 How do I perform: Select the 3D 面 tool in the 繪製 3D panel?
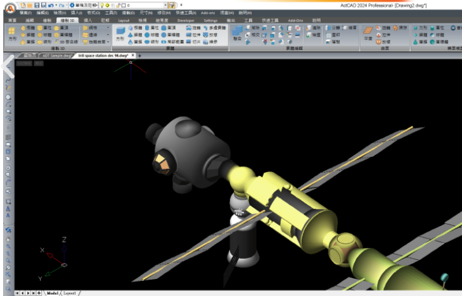pyautogui.click(x=67, y=42)
